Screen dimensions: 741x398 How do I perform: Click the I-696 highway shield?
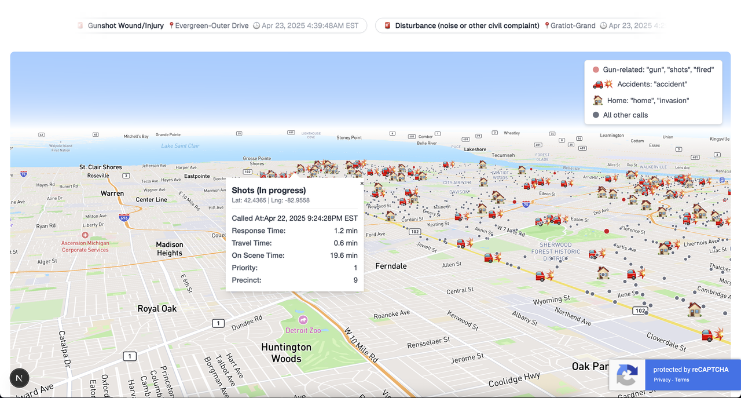pyautogui.click(x=124, y=218)
